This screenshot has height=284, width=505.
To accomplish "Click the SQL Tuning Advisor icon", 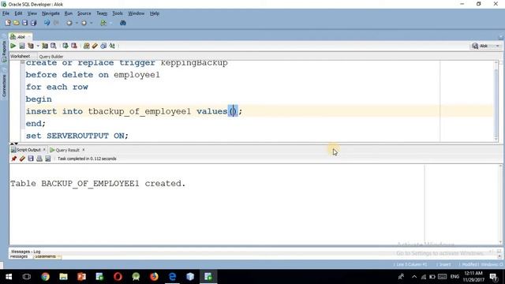I will coord(54,46).
